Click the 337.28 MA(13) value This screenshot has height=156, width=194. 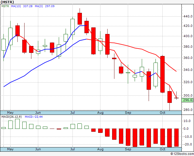pos(28,6)
